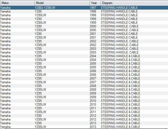Sort by the Make column header
Viewport: 168px width, 129px height.
pos(17,3)
